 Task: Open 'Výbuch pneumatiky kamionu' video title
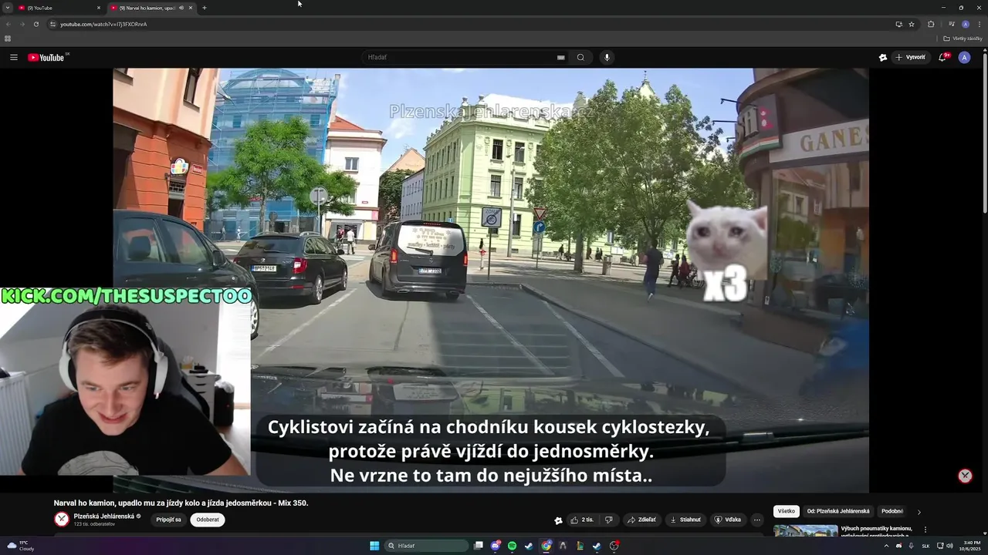(876, 531)
